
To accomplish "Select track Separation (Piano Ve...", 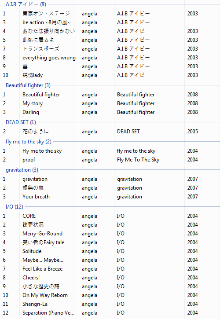I will (48, 313).
